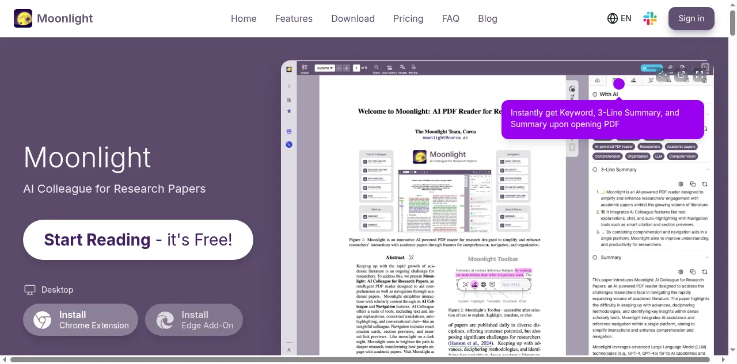Open the FAQ page
The width and height of the screenshot is (737, 364).
click(451, 18)
